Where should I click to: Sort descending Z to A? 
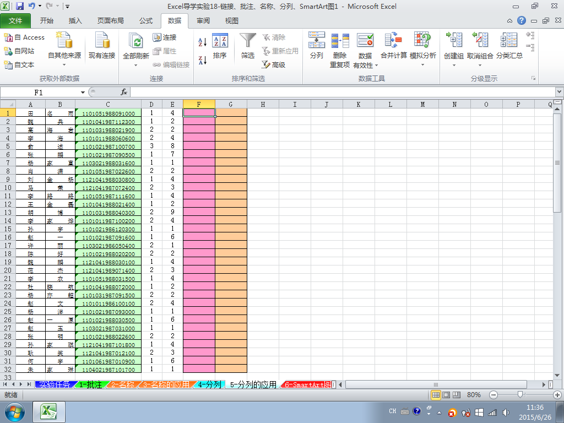203,60
